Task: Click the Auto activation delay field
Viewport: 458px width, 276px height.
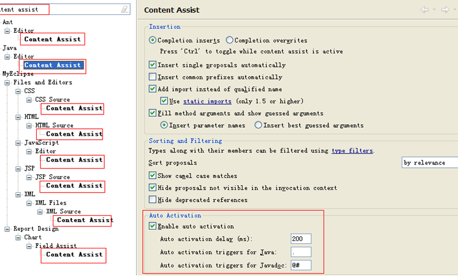Action: pos(301,239)
